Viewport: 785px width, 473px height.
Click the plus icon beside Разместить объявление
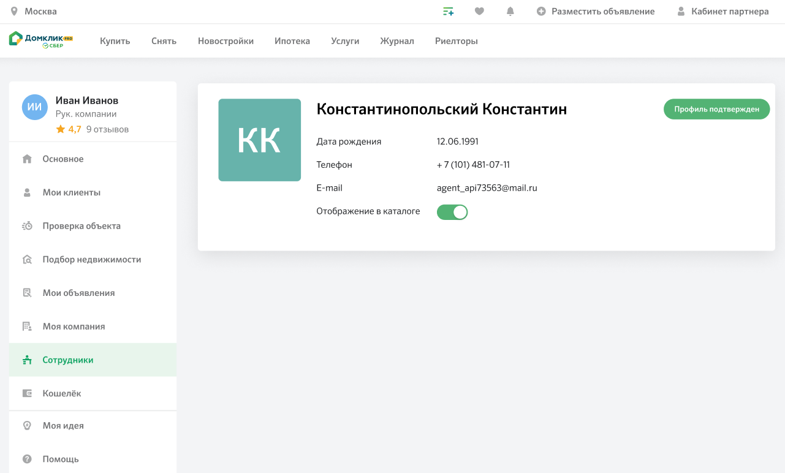pyautogui.click(x=541, y=11)
